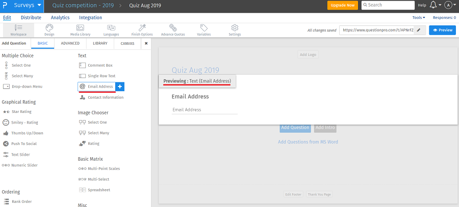Pick the Comment Box question type
Screen dimensions: 459x207
click(96, 66)
